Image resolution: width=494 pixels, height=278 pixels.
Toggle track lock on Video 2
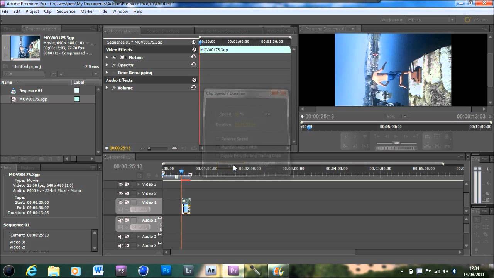click(x=133, y=193)
